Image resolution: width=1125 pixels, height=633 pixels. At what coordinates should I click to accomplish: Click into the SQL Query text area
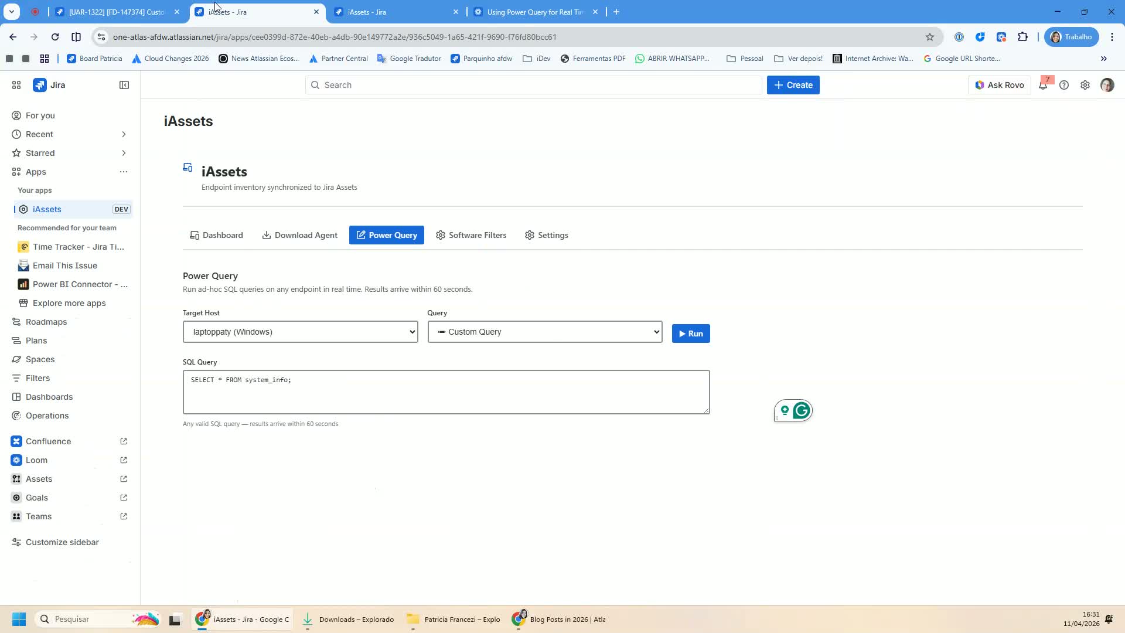(x=446, y=392)
